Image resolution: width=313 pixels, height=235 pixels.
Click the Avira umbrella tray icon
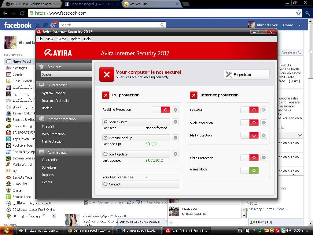coord(278,231)
